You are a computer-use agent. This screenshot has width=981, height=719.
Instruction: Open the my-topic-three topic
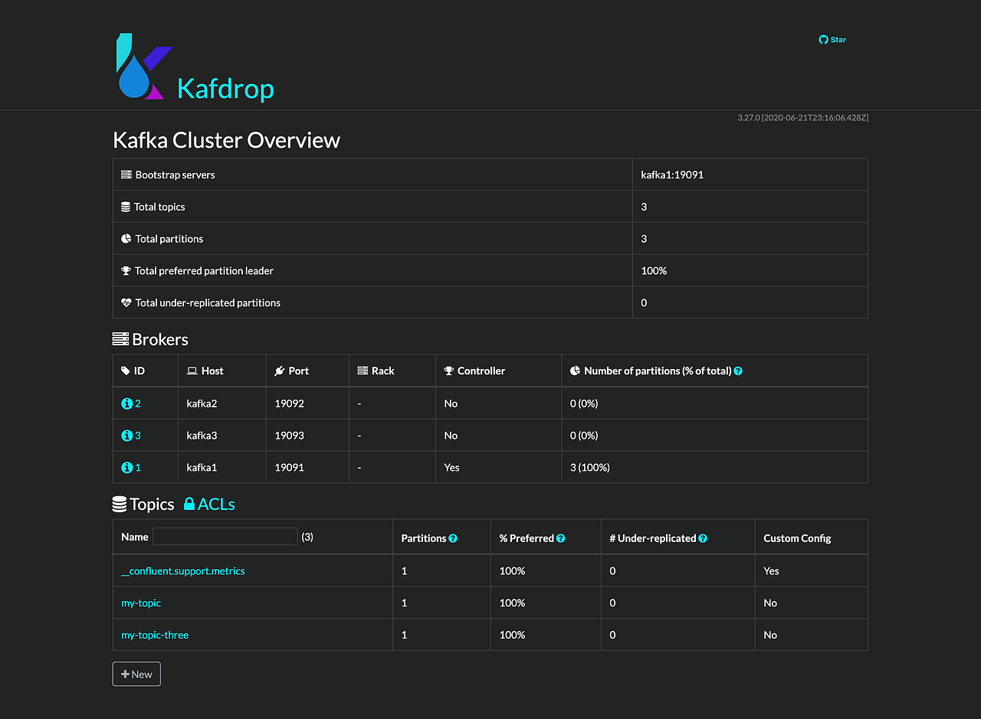coord(154,635)
